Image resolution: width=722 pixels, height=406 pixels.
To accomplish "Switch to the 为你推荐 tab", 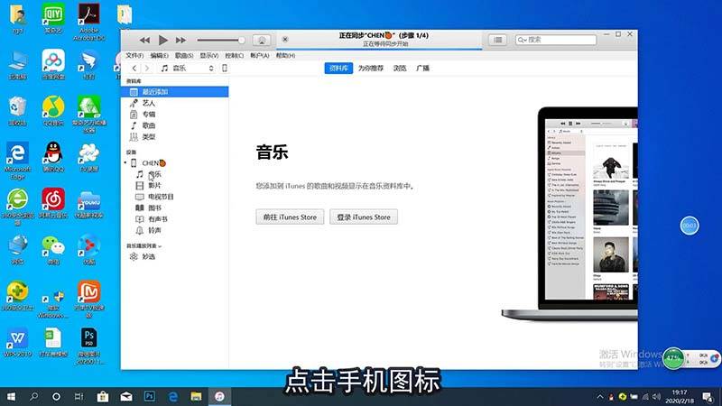I will (x=371, y=69).
